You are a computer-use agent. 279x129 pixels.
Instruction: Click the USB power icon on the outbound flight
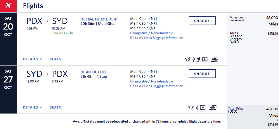pos(193,59)
